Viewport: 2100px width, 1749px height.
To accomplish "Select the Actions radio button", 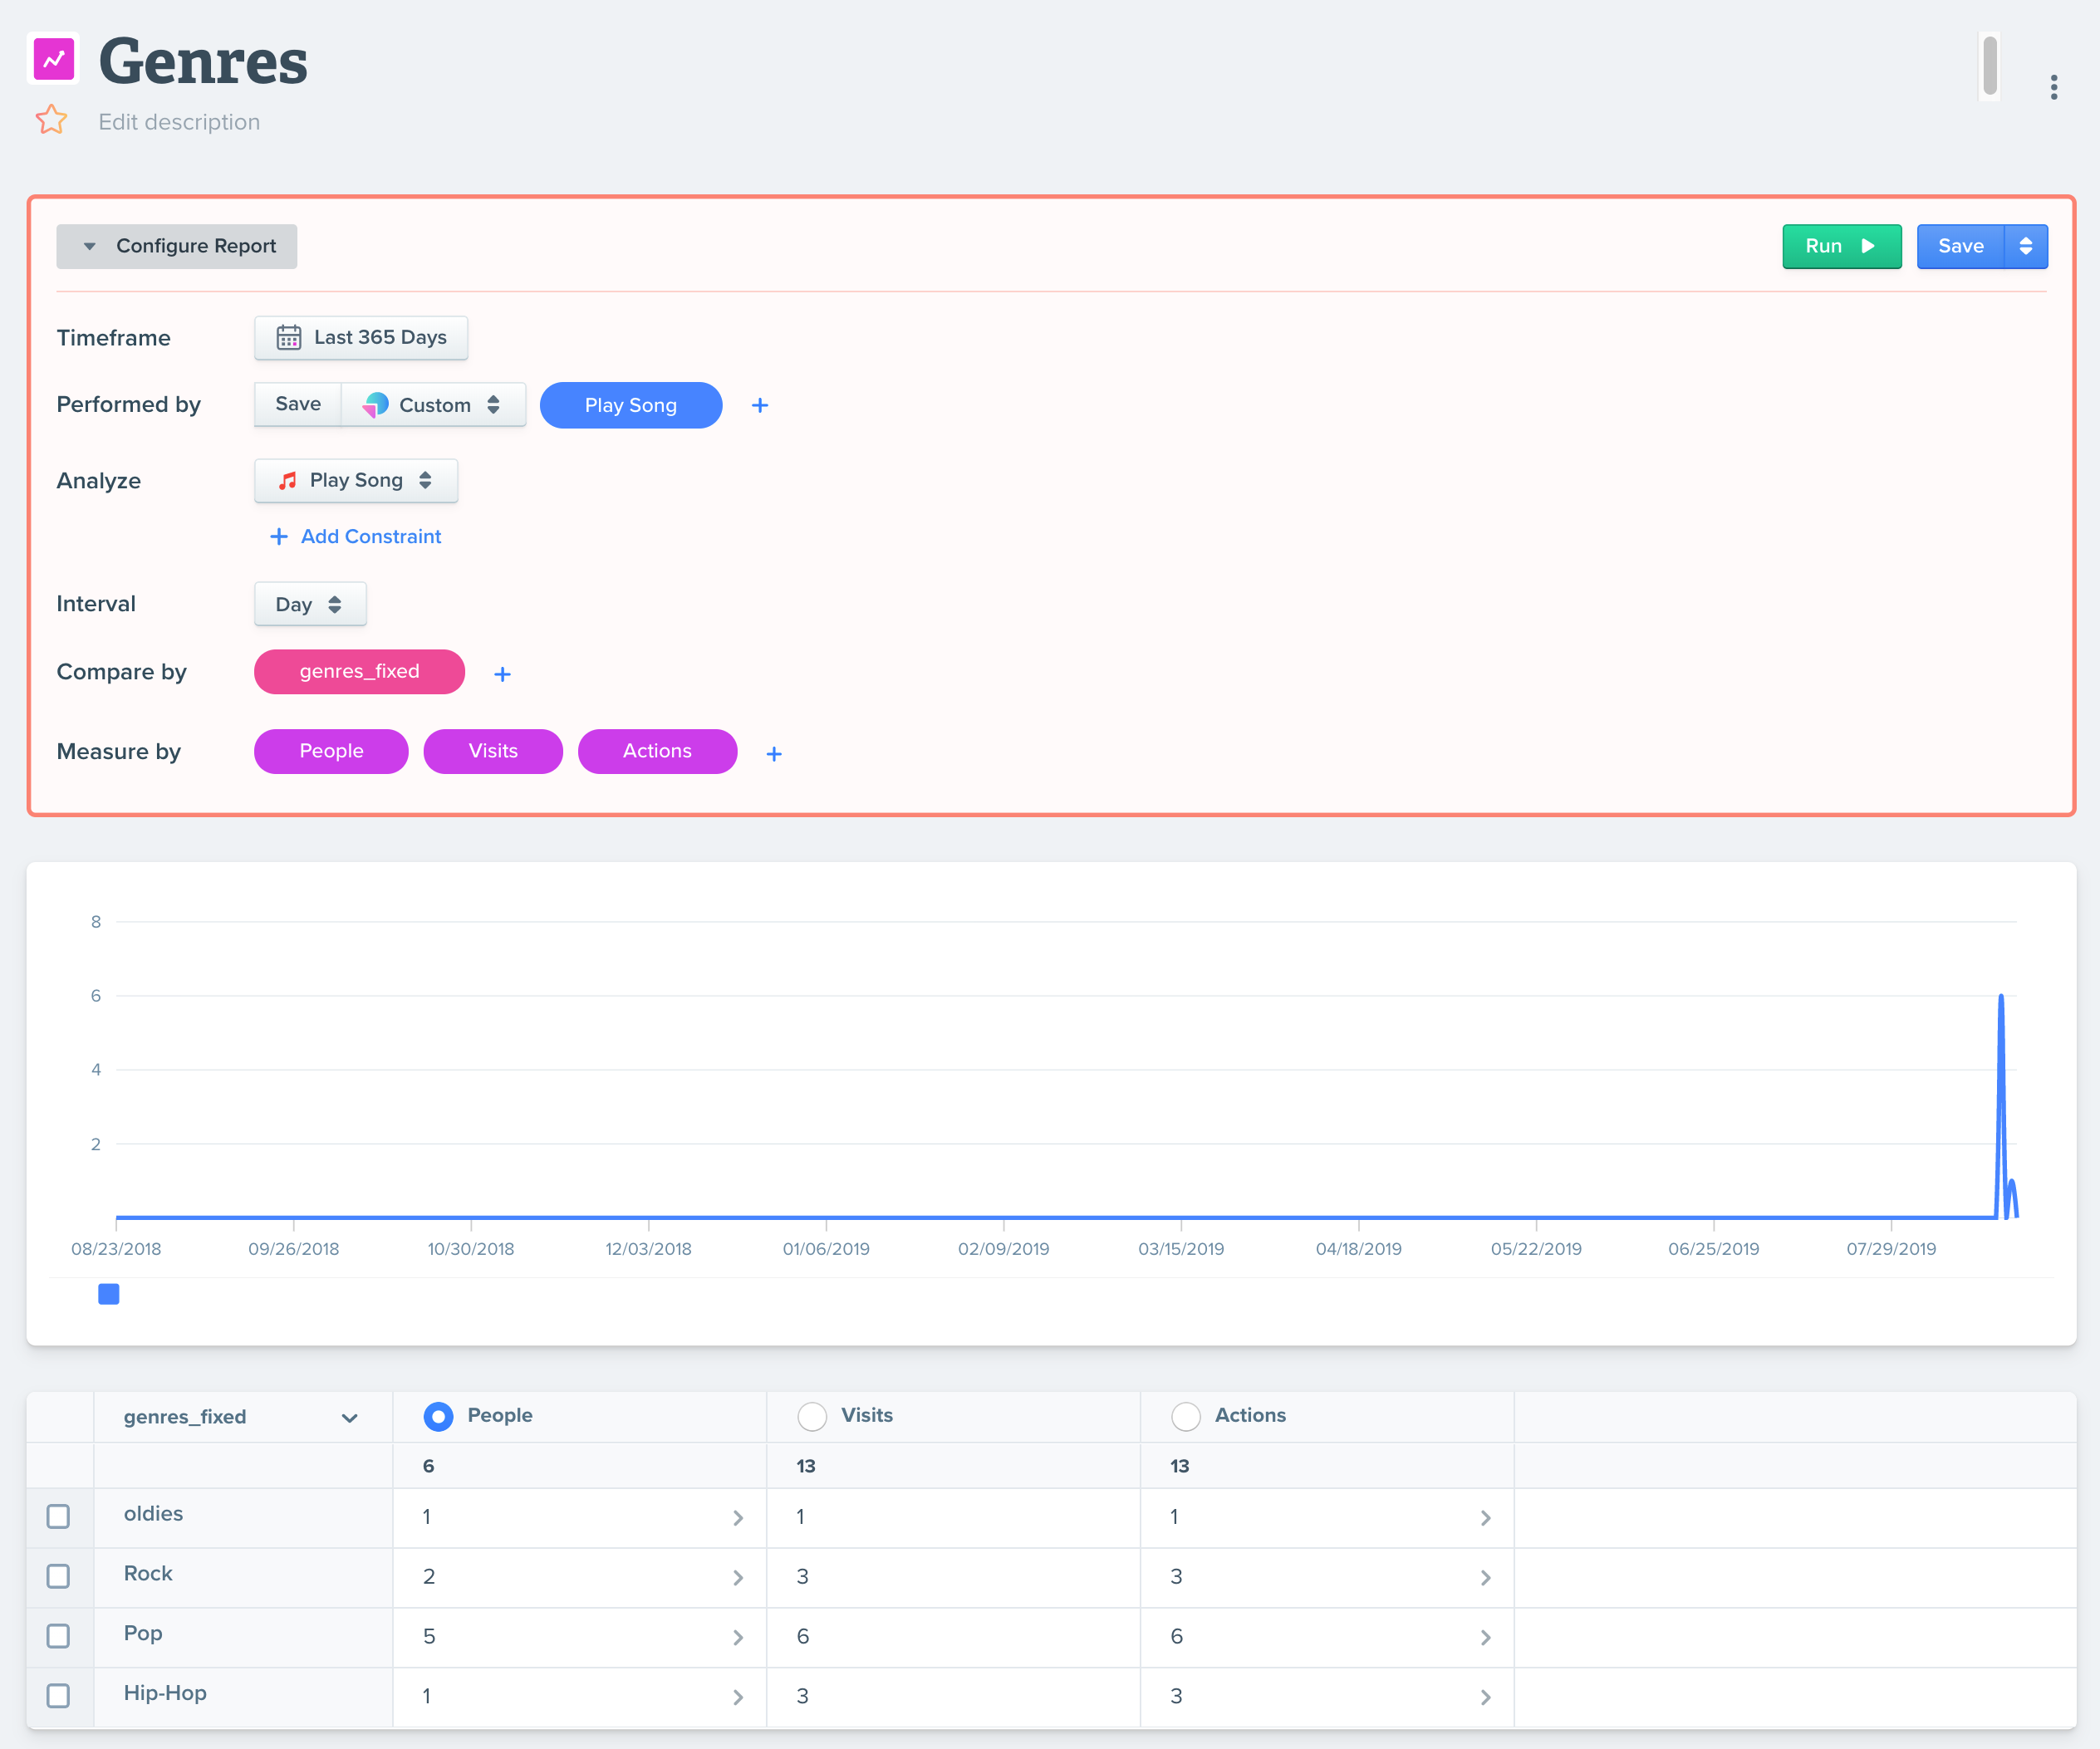I will click(x=1185, y=1416).
